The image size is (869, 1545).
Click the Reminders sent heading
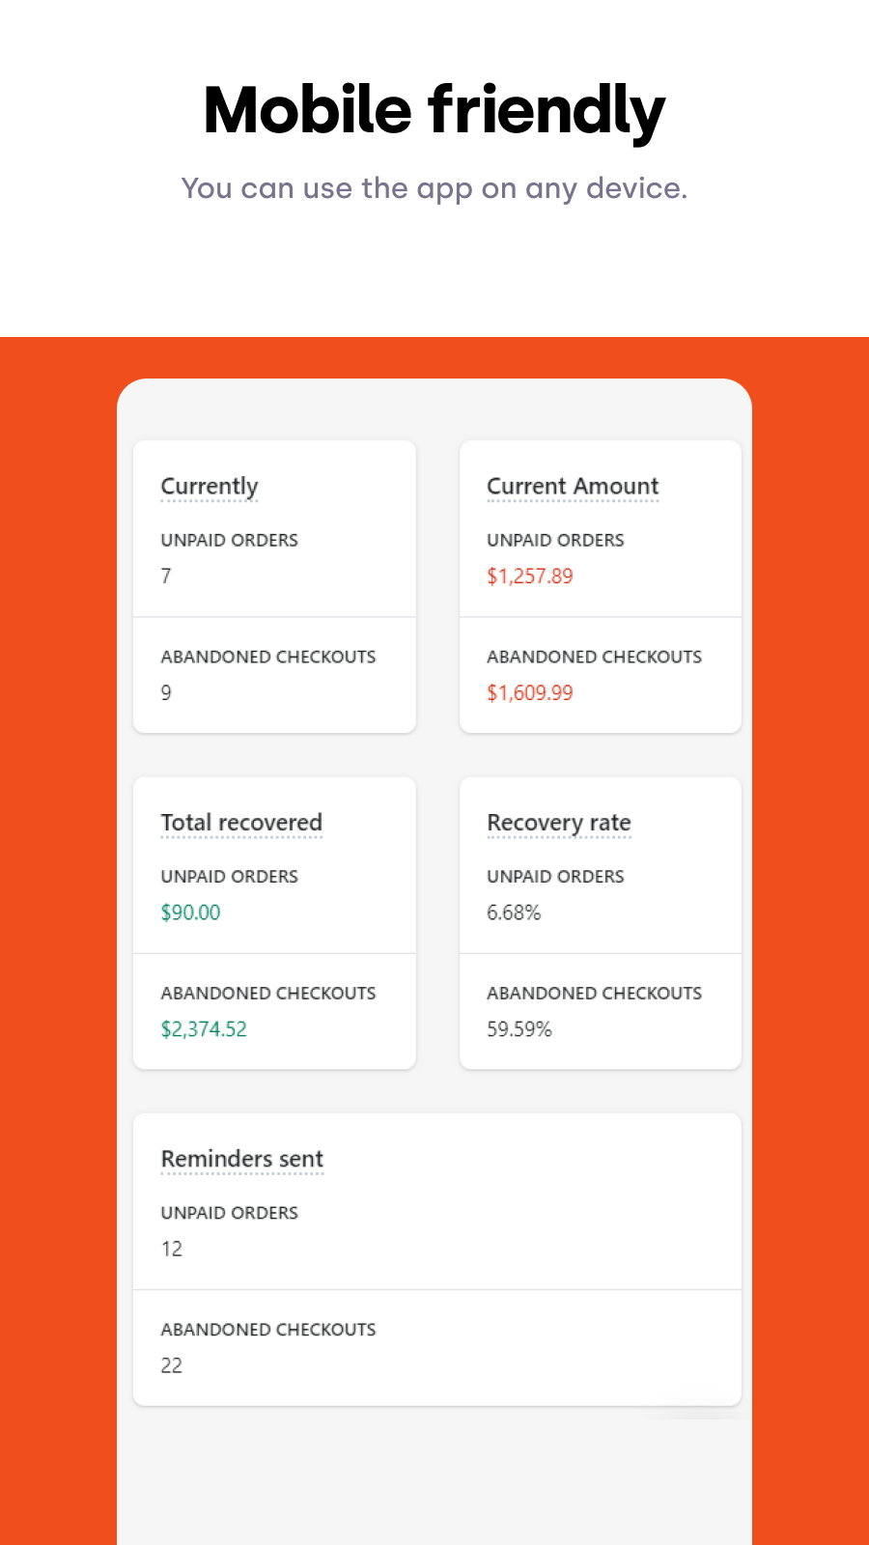tap(241, 1158)
